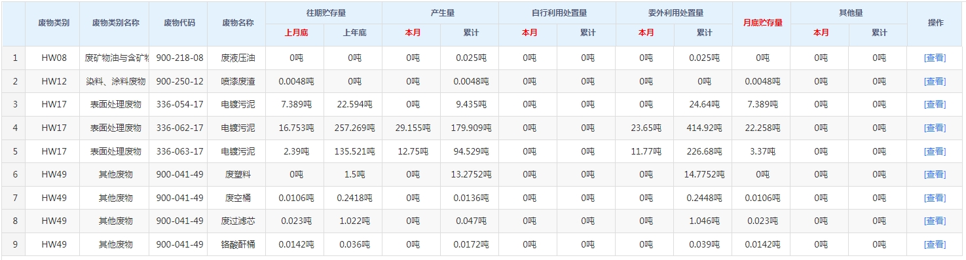Open [查看] for 336-062-17 row
The height and width of the screenshot is (260, 966).
pyautogui.click(x=935, y=128)
